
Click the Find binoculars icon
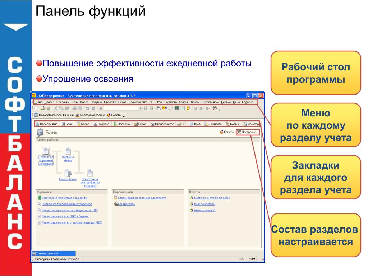point(101,109)
